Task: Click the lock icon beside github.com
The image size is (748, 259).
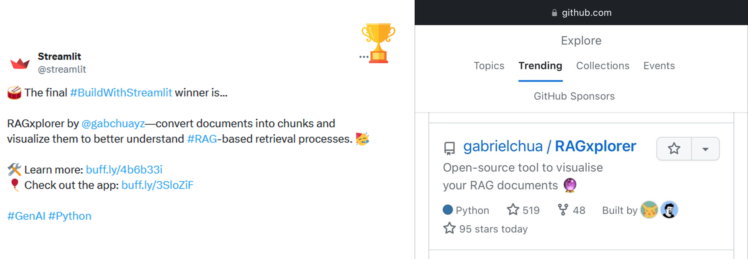Action: click(x=554, y=13)
